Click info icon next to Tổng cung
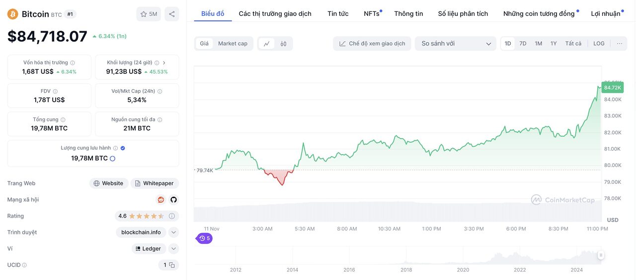The image size is (636, 280). [x=63, y=119]
